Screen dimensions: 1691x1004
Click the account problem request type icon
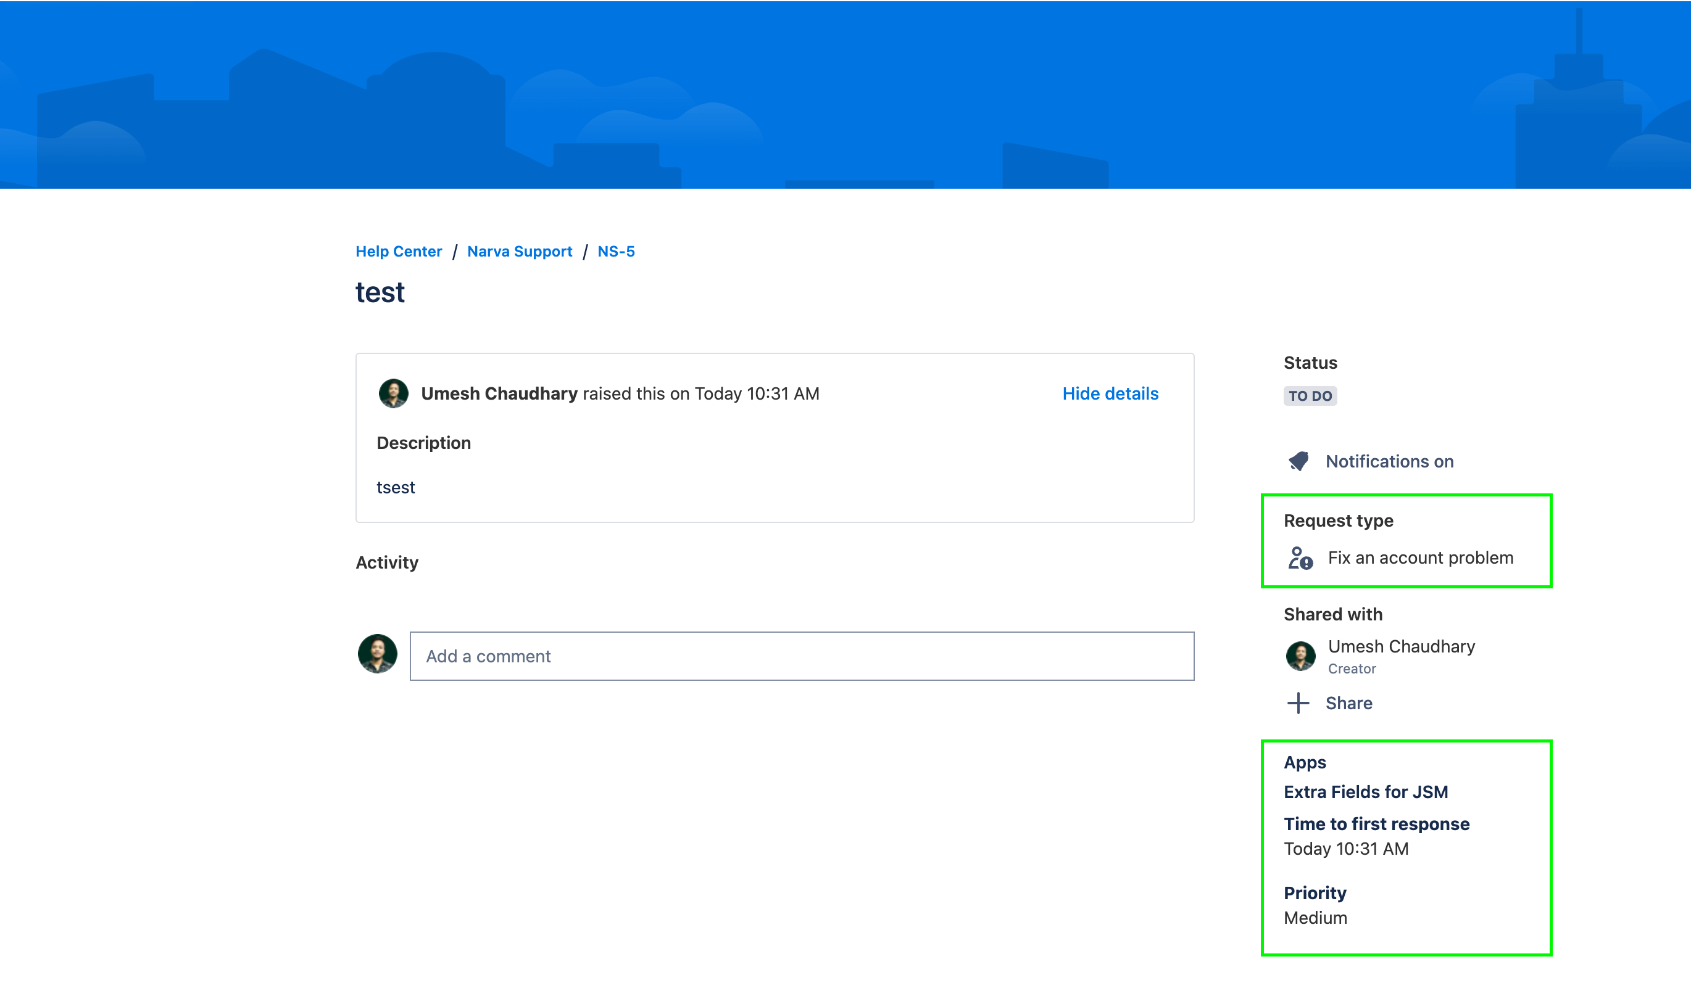coord(1300,558)
